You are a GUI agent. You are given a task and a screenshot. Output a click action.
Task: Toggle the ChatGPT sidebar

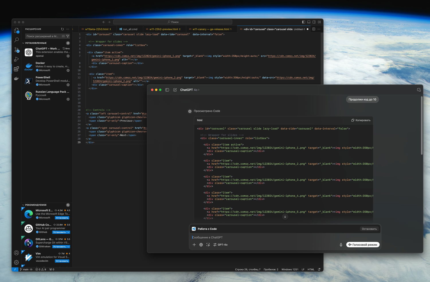point(167,90)
